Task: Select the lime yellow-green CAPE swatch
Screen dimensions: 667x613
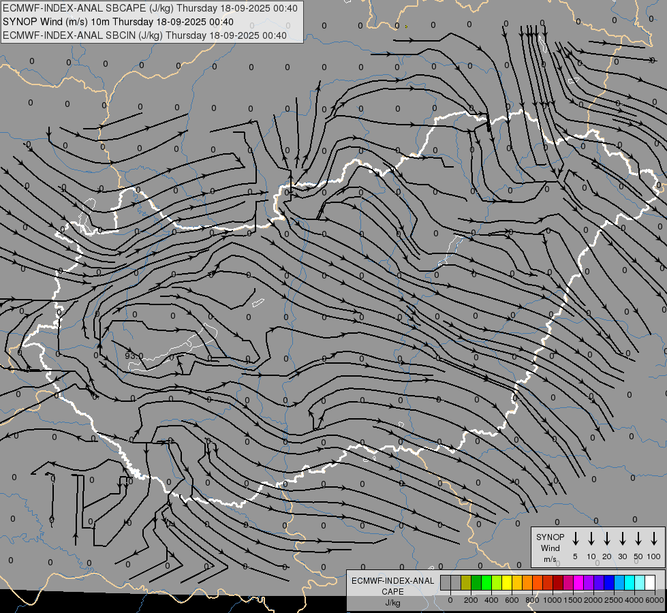Action: pyautogui.click(x=497, y=582)
